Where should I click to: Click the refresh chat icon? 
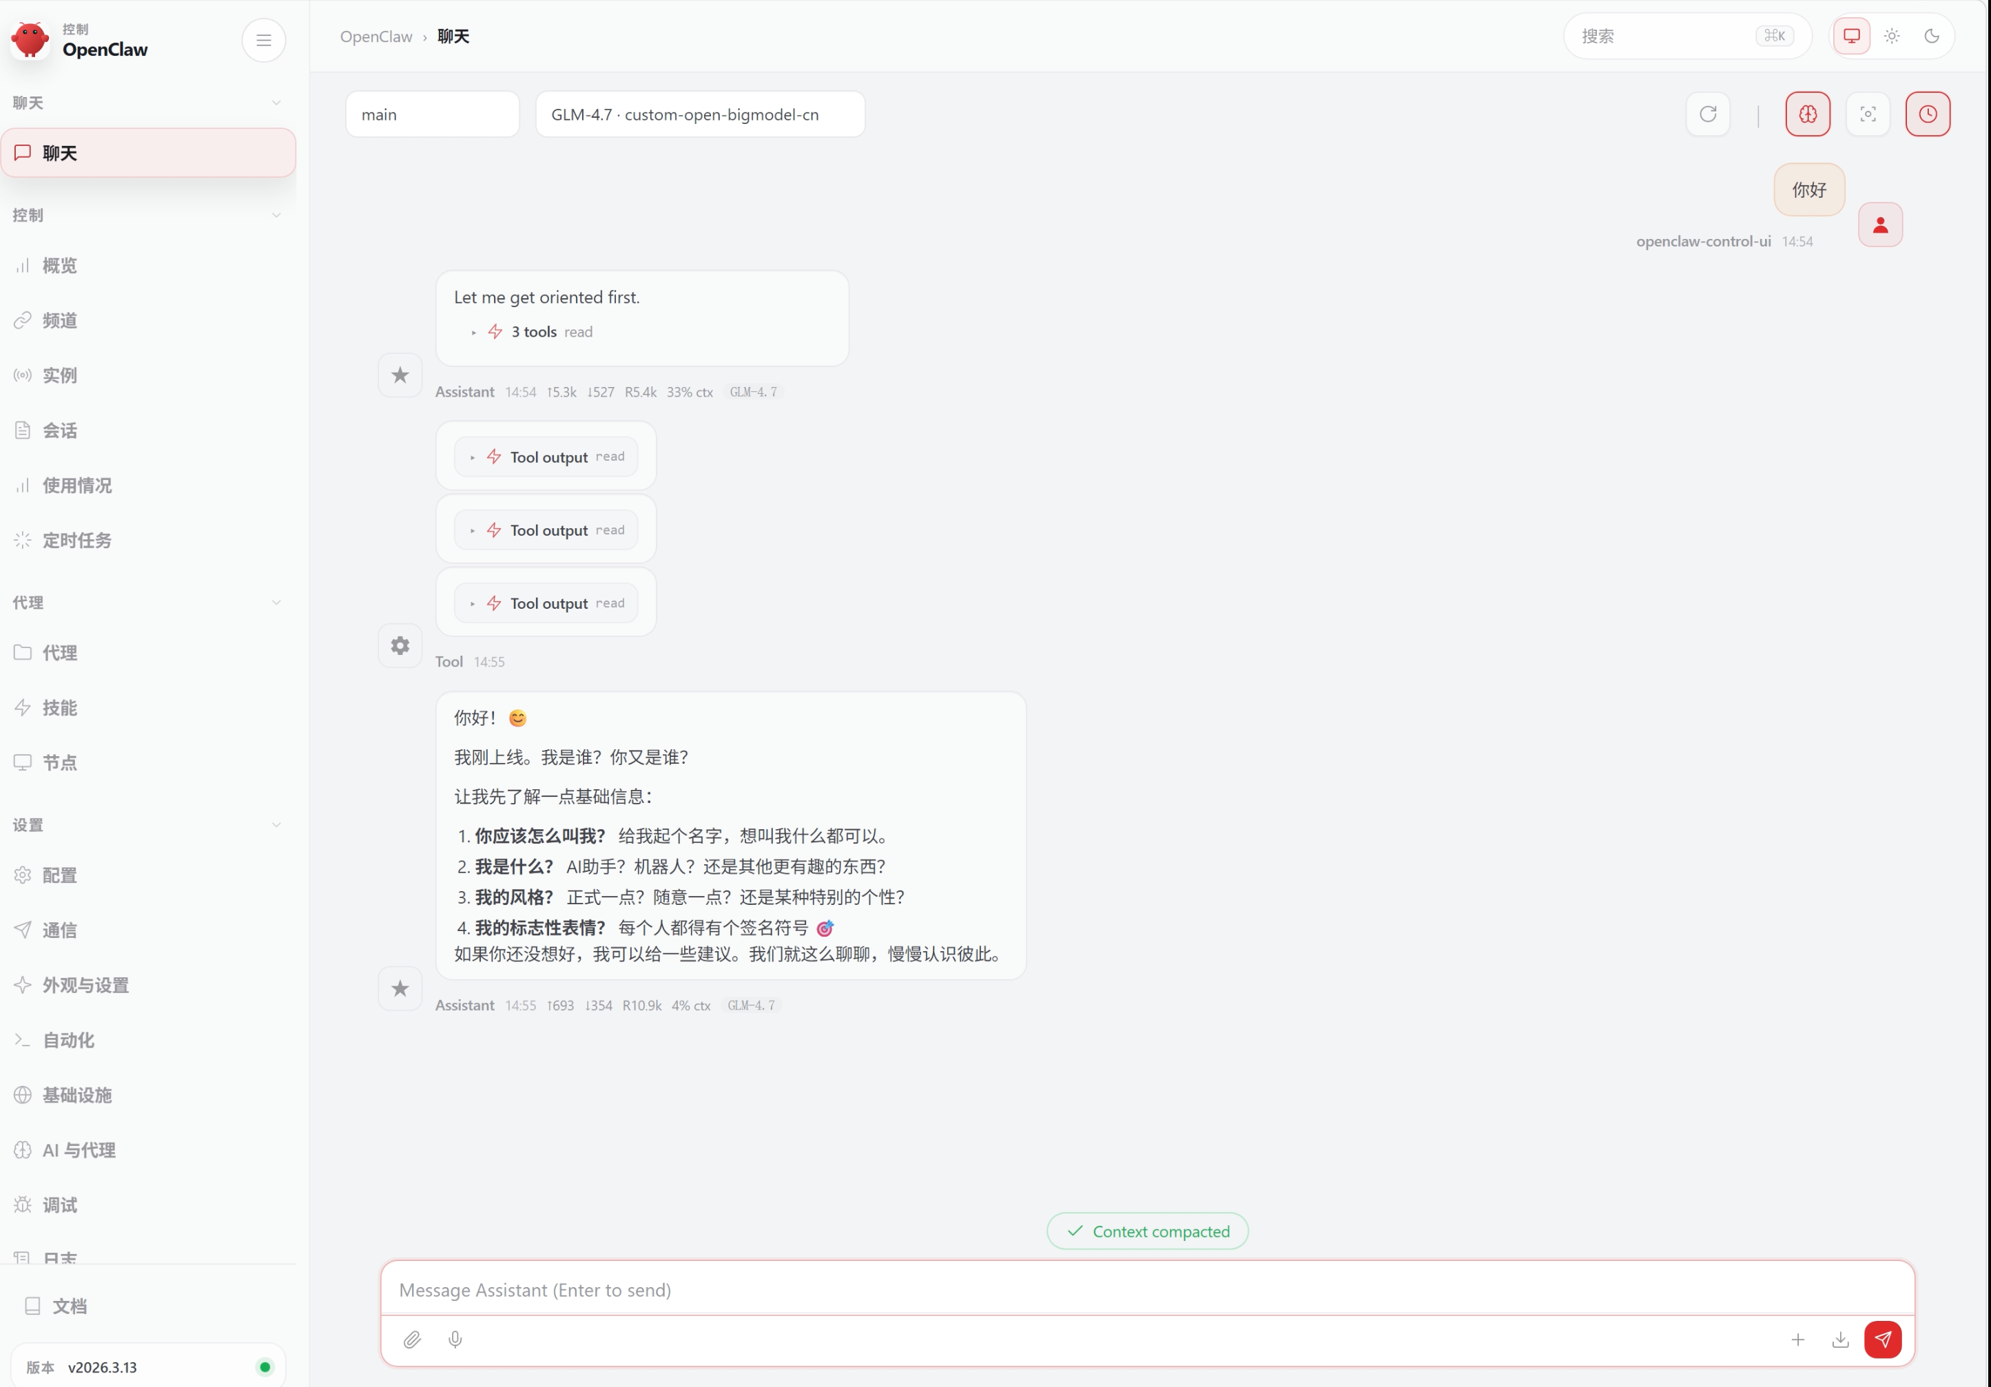point(1707,114)
